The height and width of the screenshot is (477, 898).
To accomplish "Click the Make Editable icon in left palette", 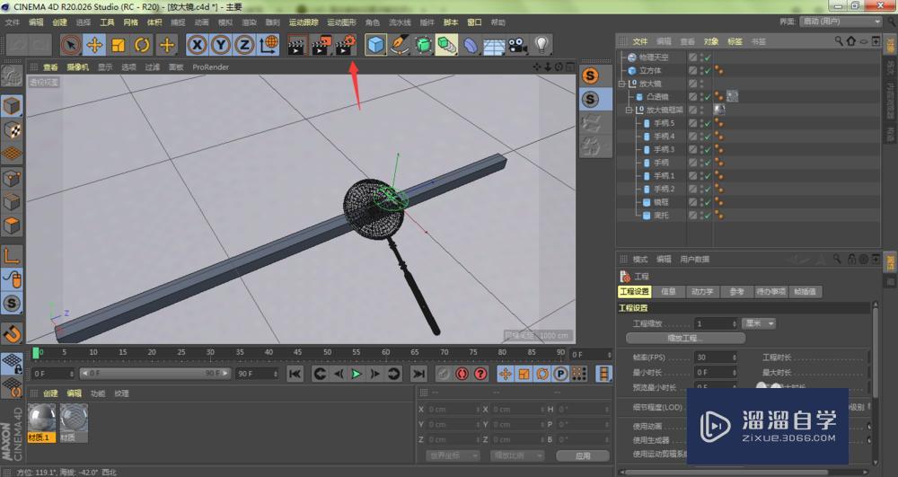I will (12, 75).
